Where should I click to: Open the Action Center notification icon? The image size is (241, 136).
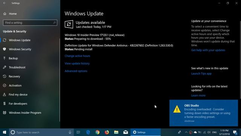tap(235, 132)
